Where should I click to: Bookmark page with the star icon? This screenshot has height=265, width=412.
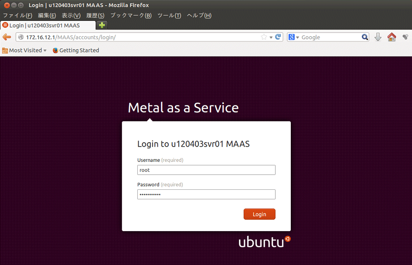[x=264, y=37]
